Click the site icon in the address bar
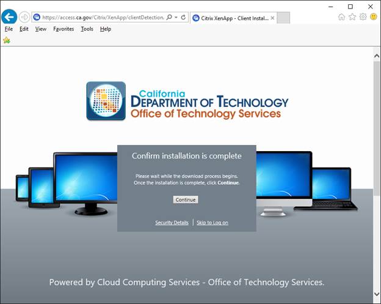The width and height of the screenshot is (381, 304). tap(37, 17)
